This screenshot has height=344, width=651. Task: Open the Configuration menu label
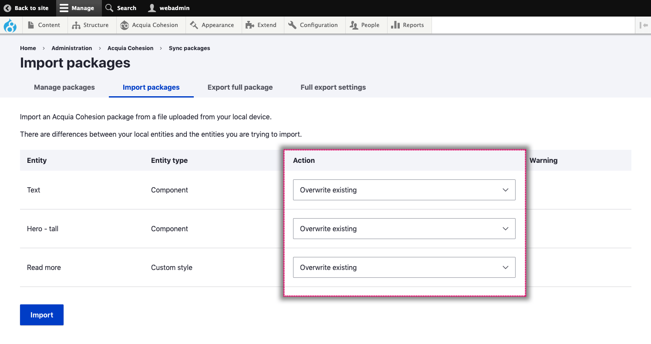(319, 25)
